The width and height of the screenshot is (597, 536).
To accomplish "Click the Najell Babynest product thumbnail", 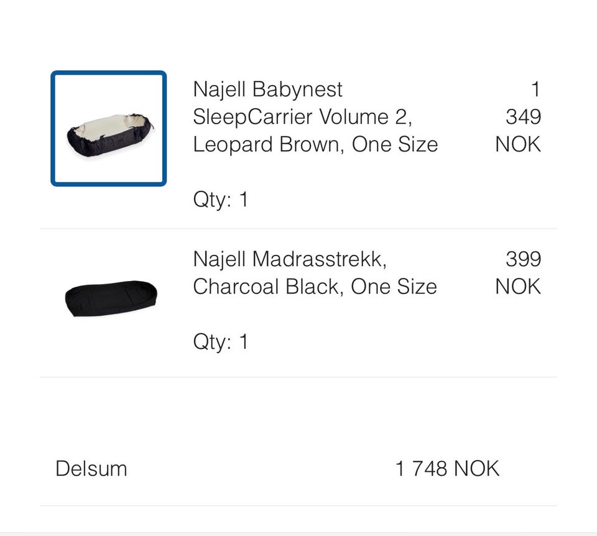I will tap(108, 128).
